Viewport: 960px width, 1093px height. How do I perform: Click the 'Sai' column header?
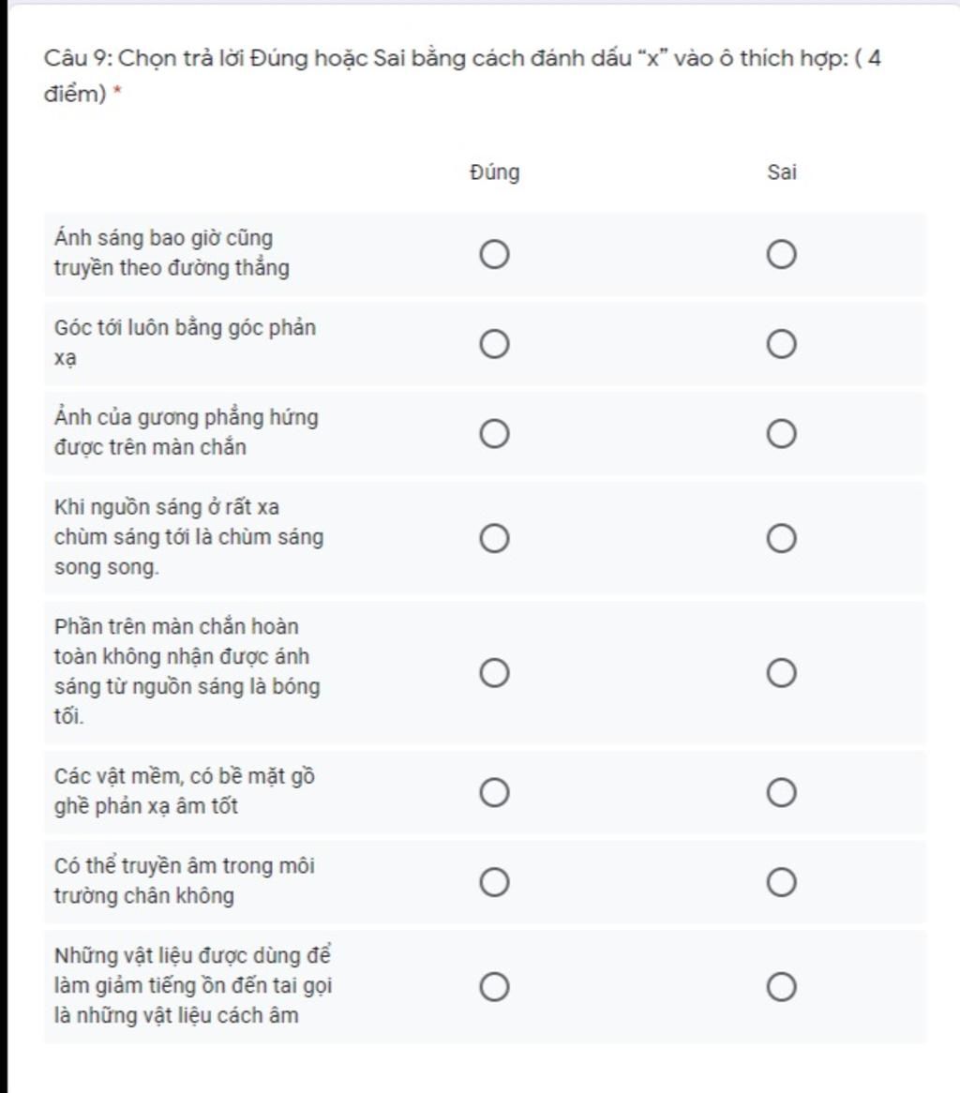pos(782,172)
